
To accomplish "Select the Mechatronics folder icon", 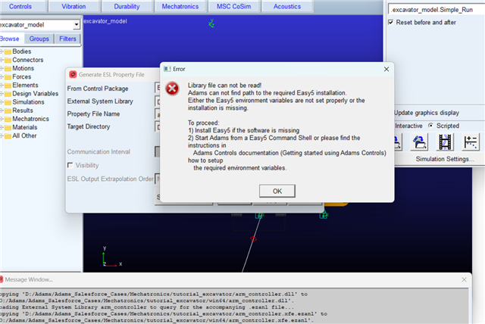I will tap(8, 119).
